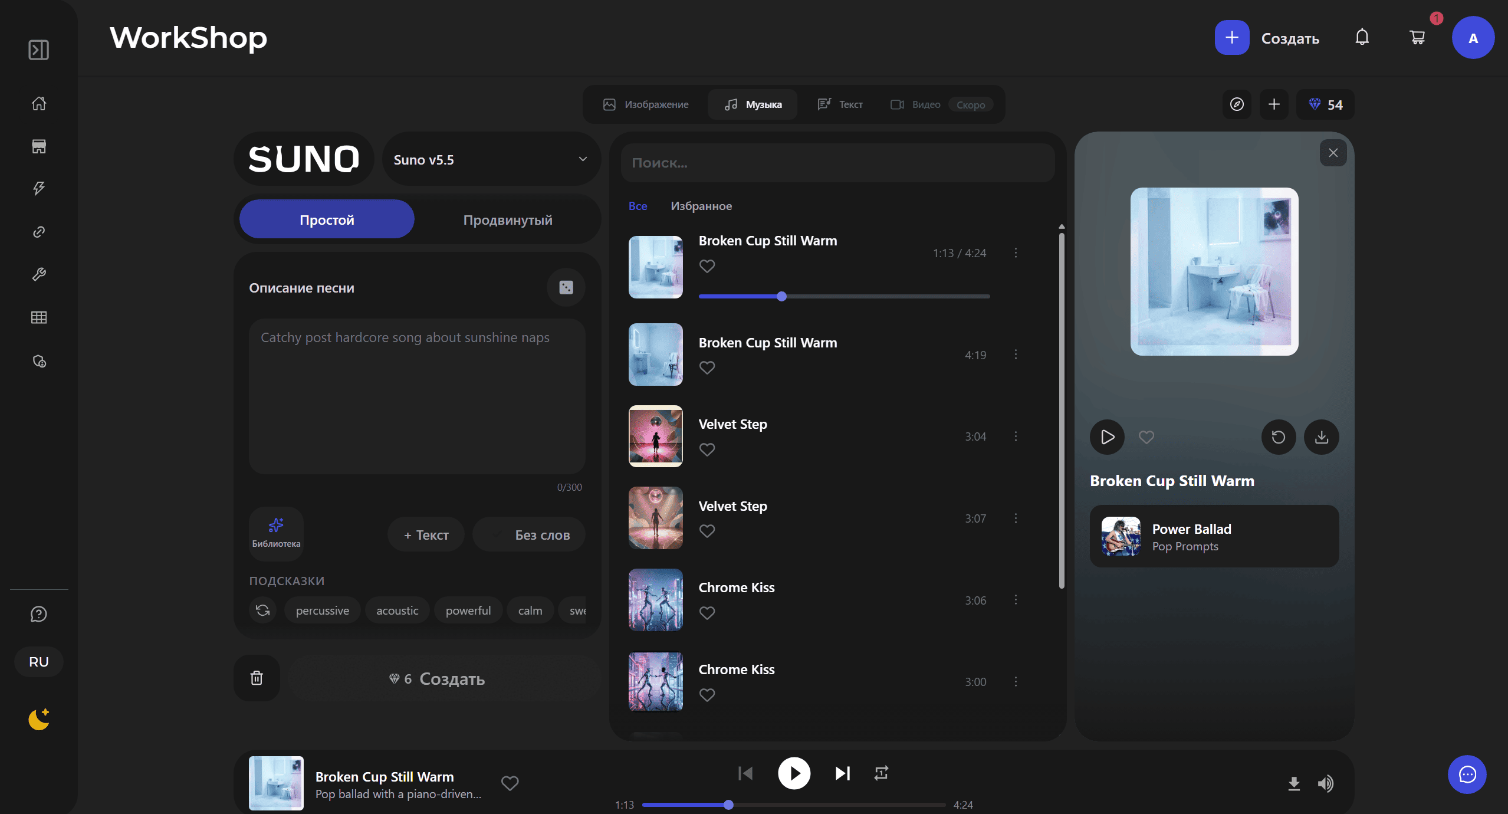
Task: Select the Продвинутый mode
Action: tap(508, 219)
